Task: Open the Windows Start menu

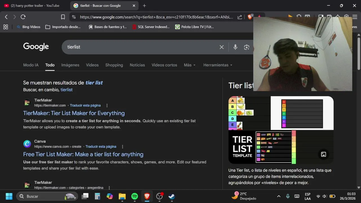Action: [x=9, y=196]
